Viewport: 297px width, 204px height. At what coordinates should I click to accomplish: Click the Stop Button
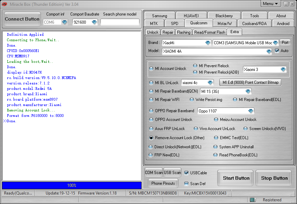tap(274, 178)
